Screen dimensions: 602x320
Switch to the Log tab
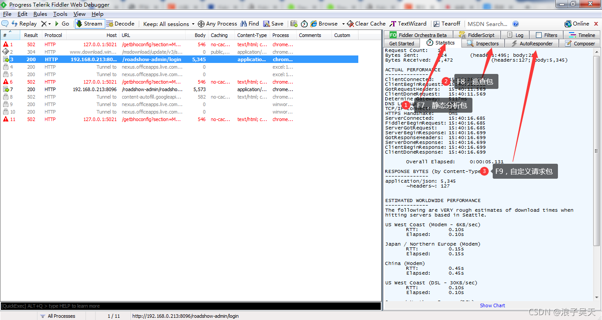[x=515, y=35]
